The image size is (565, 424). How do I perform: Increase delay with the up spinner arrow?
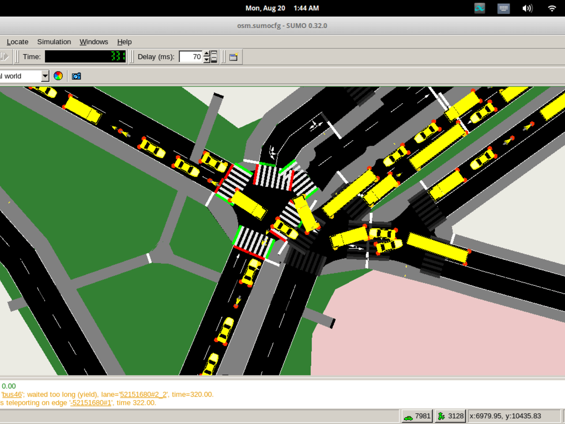point(207,54)
